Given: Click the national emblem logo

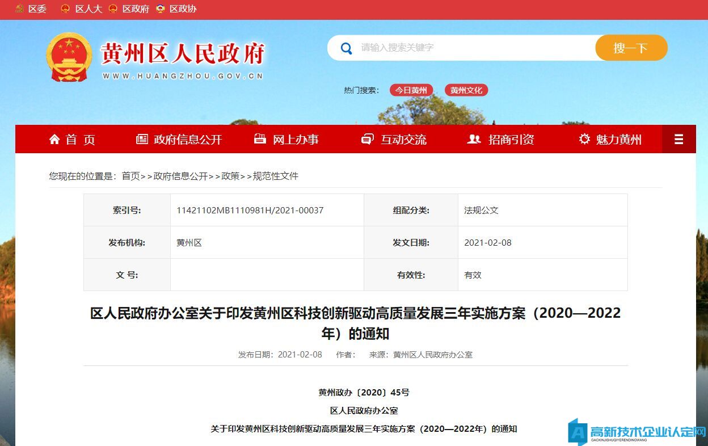Looking at the screenshot, I should point(69,57).
